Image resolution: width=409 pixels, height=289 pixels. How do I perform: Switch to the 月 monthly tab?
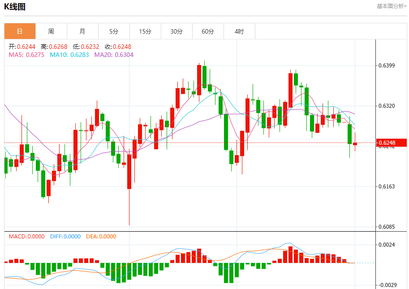(x=82, y=31)
